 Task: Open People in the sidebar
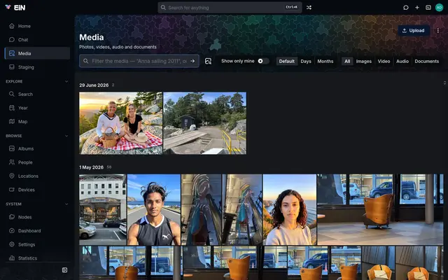point(37,162)
